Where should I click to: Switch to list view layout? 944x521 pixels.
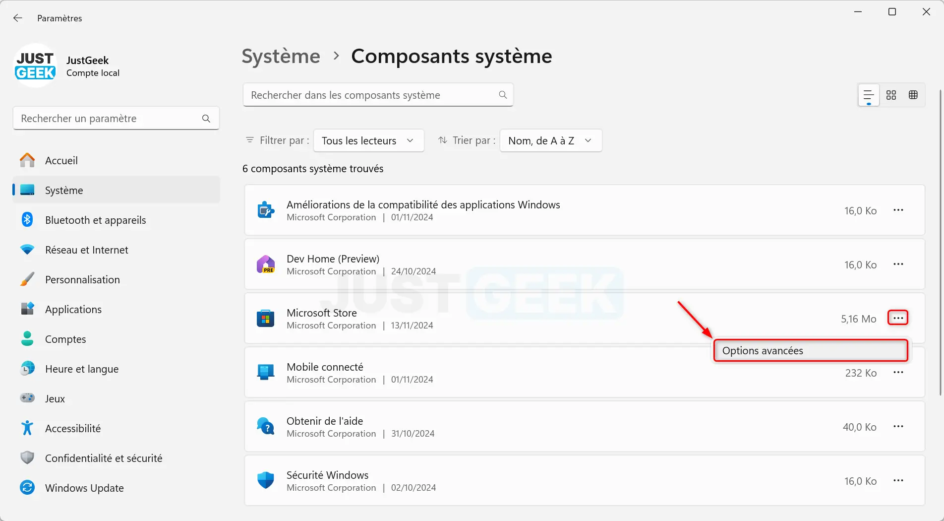pyautogui.click(x=869, y=95)
